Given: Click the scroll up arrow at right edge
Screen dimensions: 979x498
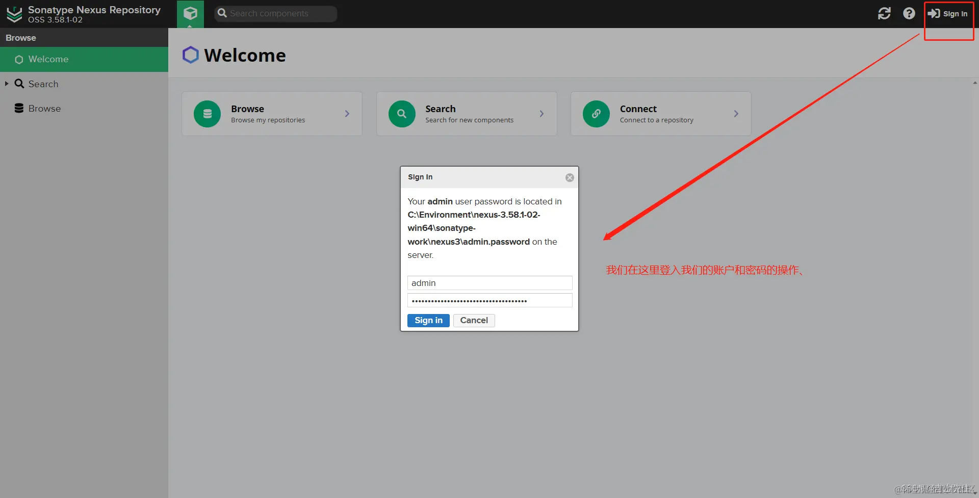Looking at the screenshot, I should coord(975,83).
